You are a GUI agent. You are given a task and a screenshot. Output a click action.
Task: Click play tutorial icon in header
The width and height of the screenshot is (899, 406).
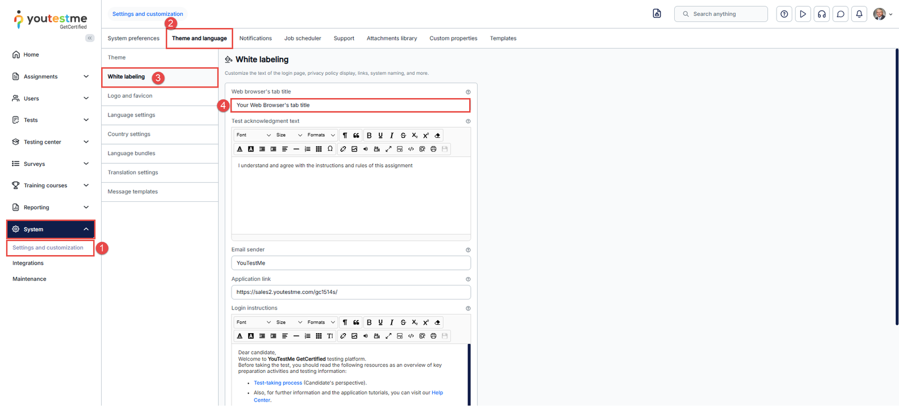pyautogui.click(x=803, y=14)
